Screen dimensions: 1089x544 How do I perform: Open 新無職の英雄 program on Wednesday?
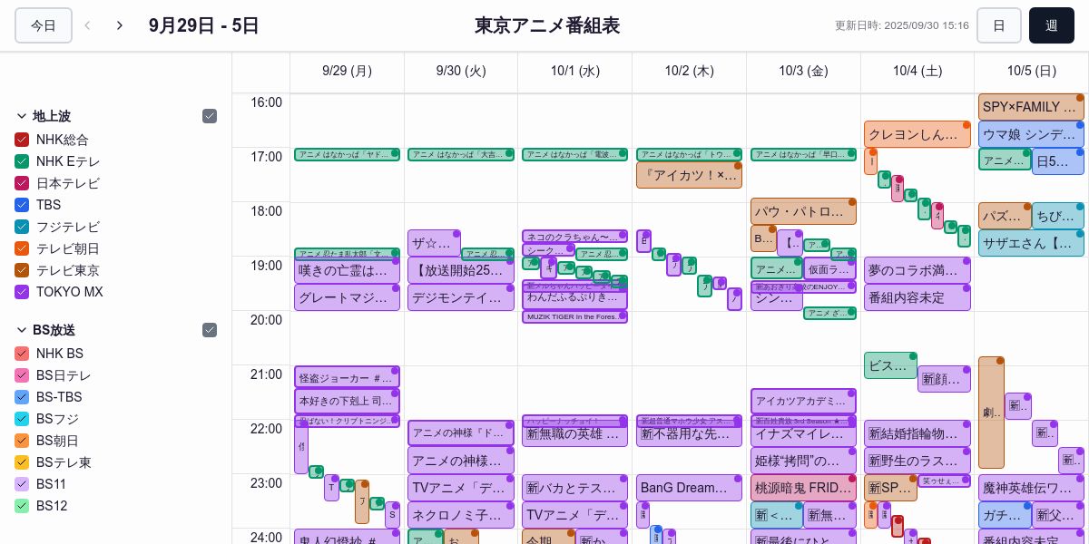pos(575,434)
